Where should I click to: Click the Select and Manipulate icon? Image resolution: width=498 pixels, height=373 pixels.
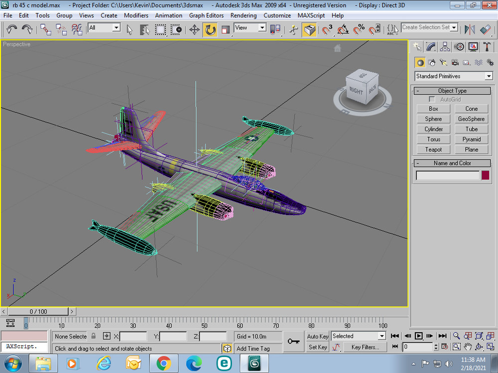[294, 29]
